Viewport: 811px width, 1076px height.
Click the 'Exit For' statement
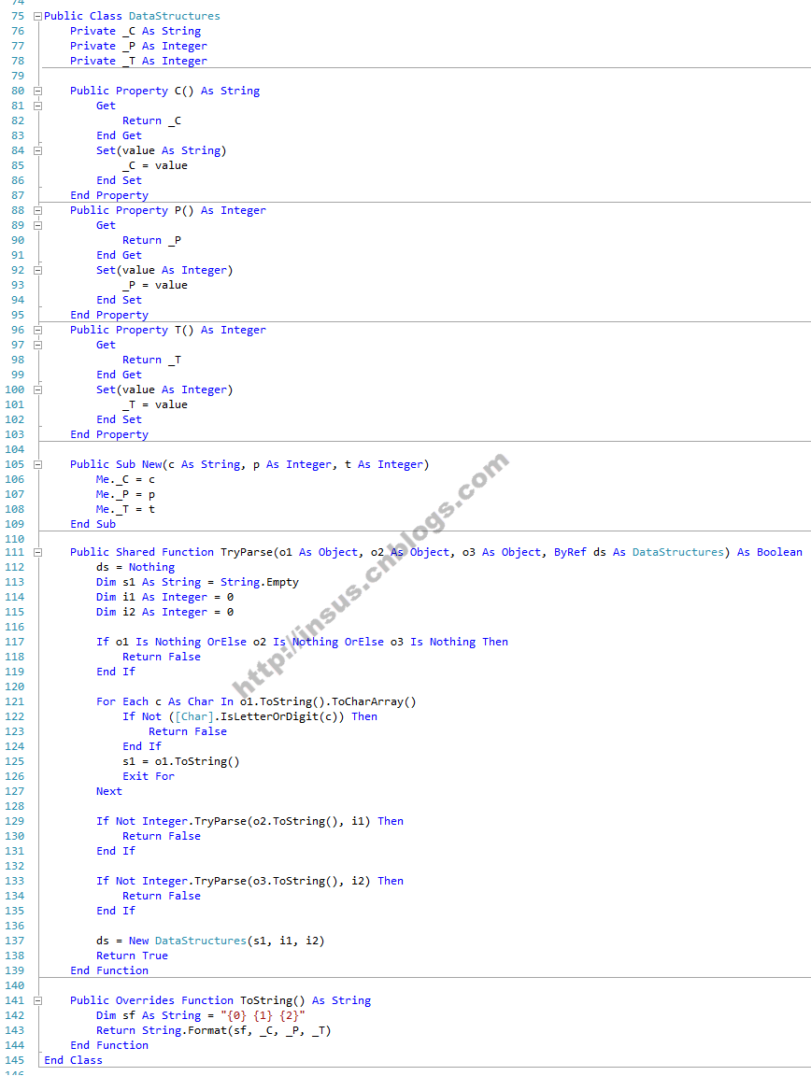point(149,777)
